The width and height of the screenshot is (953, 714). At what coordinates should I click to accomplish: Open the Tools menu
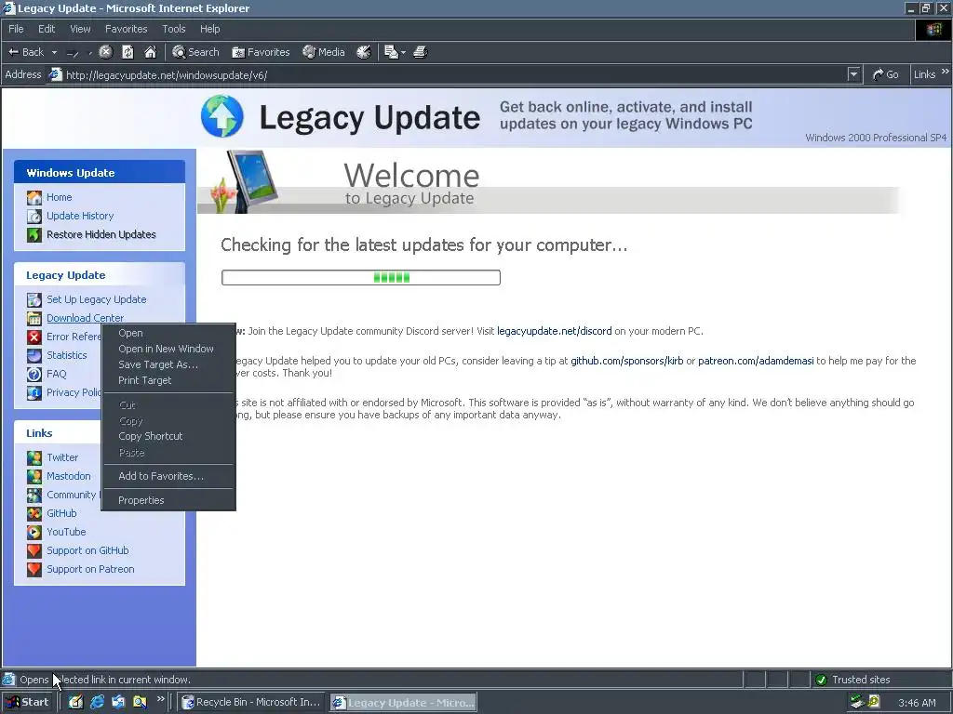pos(174,29)
